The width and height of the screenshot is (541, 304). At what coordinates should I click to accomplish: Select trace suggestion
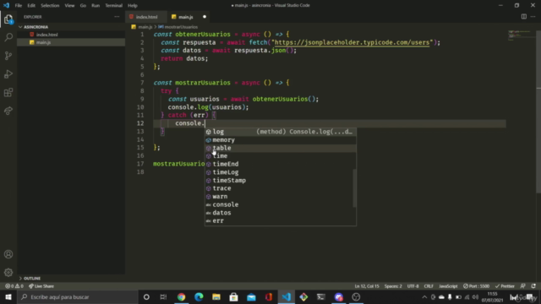(x=280, y=188)
